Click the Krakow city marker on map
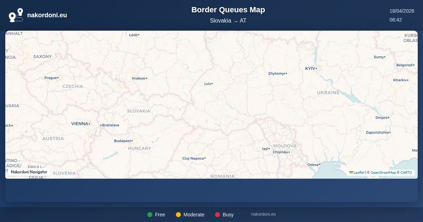The width and height of the screenshot is (423, 222). (x=146, y=78)
